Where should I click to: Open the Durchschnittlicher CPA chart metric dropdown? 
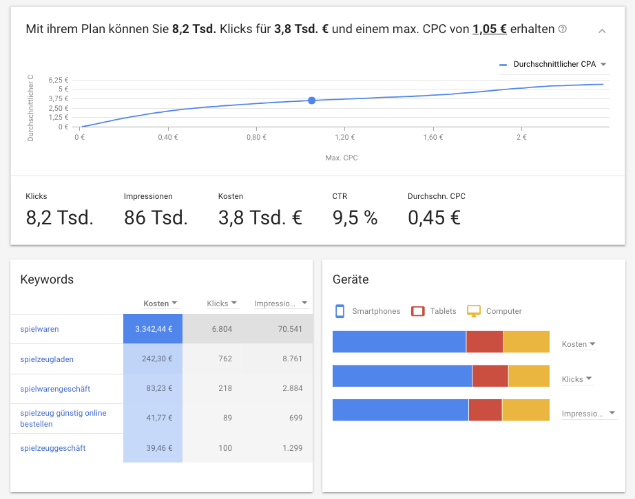pos(554,64)
